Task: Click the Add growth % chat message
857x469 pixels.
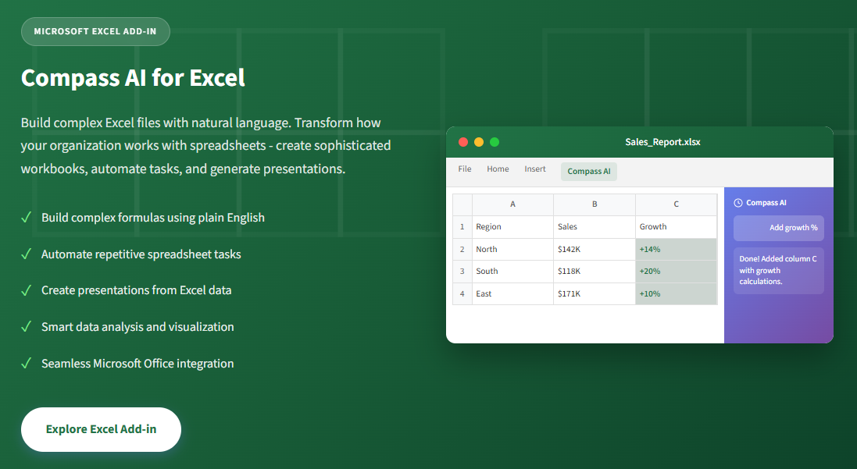Action: [778, 228]
